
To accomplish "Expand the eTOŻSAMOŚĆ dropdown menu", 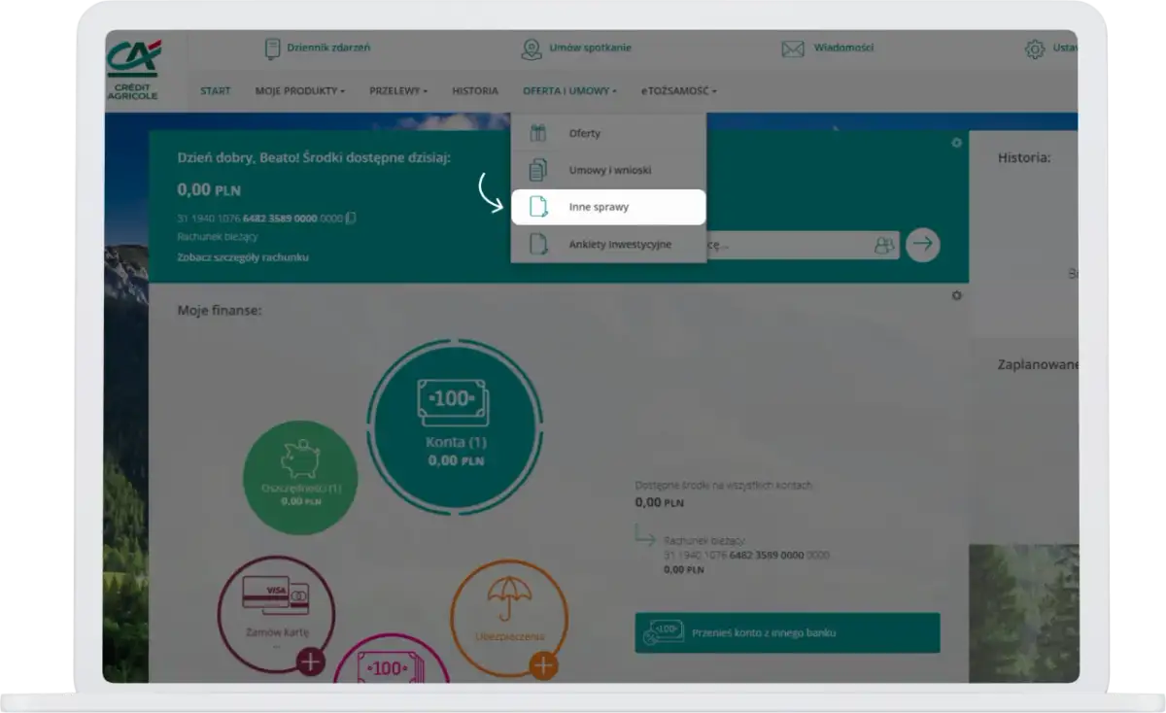I will coord(678,91).
